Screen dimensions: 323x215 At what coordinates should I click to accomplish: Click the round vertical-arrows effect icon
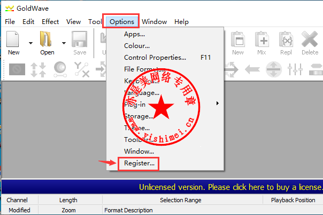point(274,69)
